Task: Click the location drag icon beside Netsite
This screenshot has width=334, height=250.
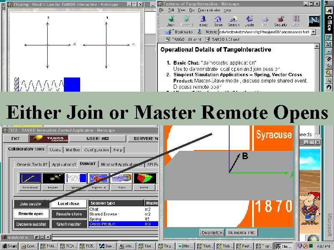Action: pos(200,32)
